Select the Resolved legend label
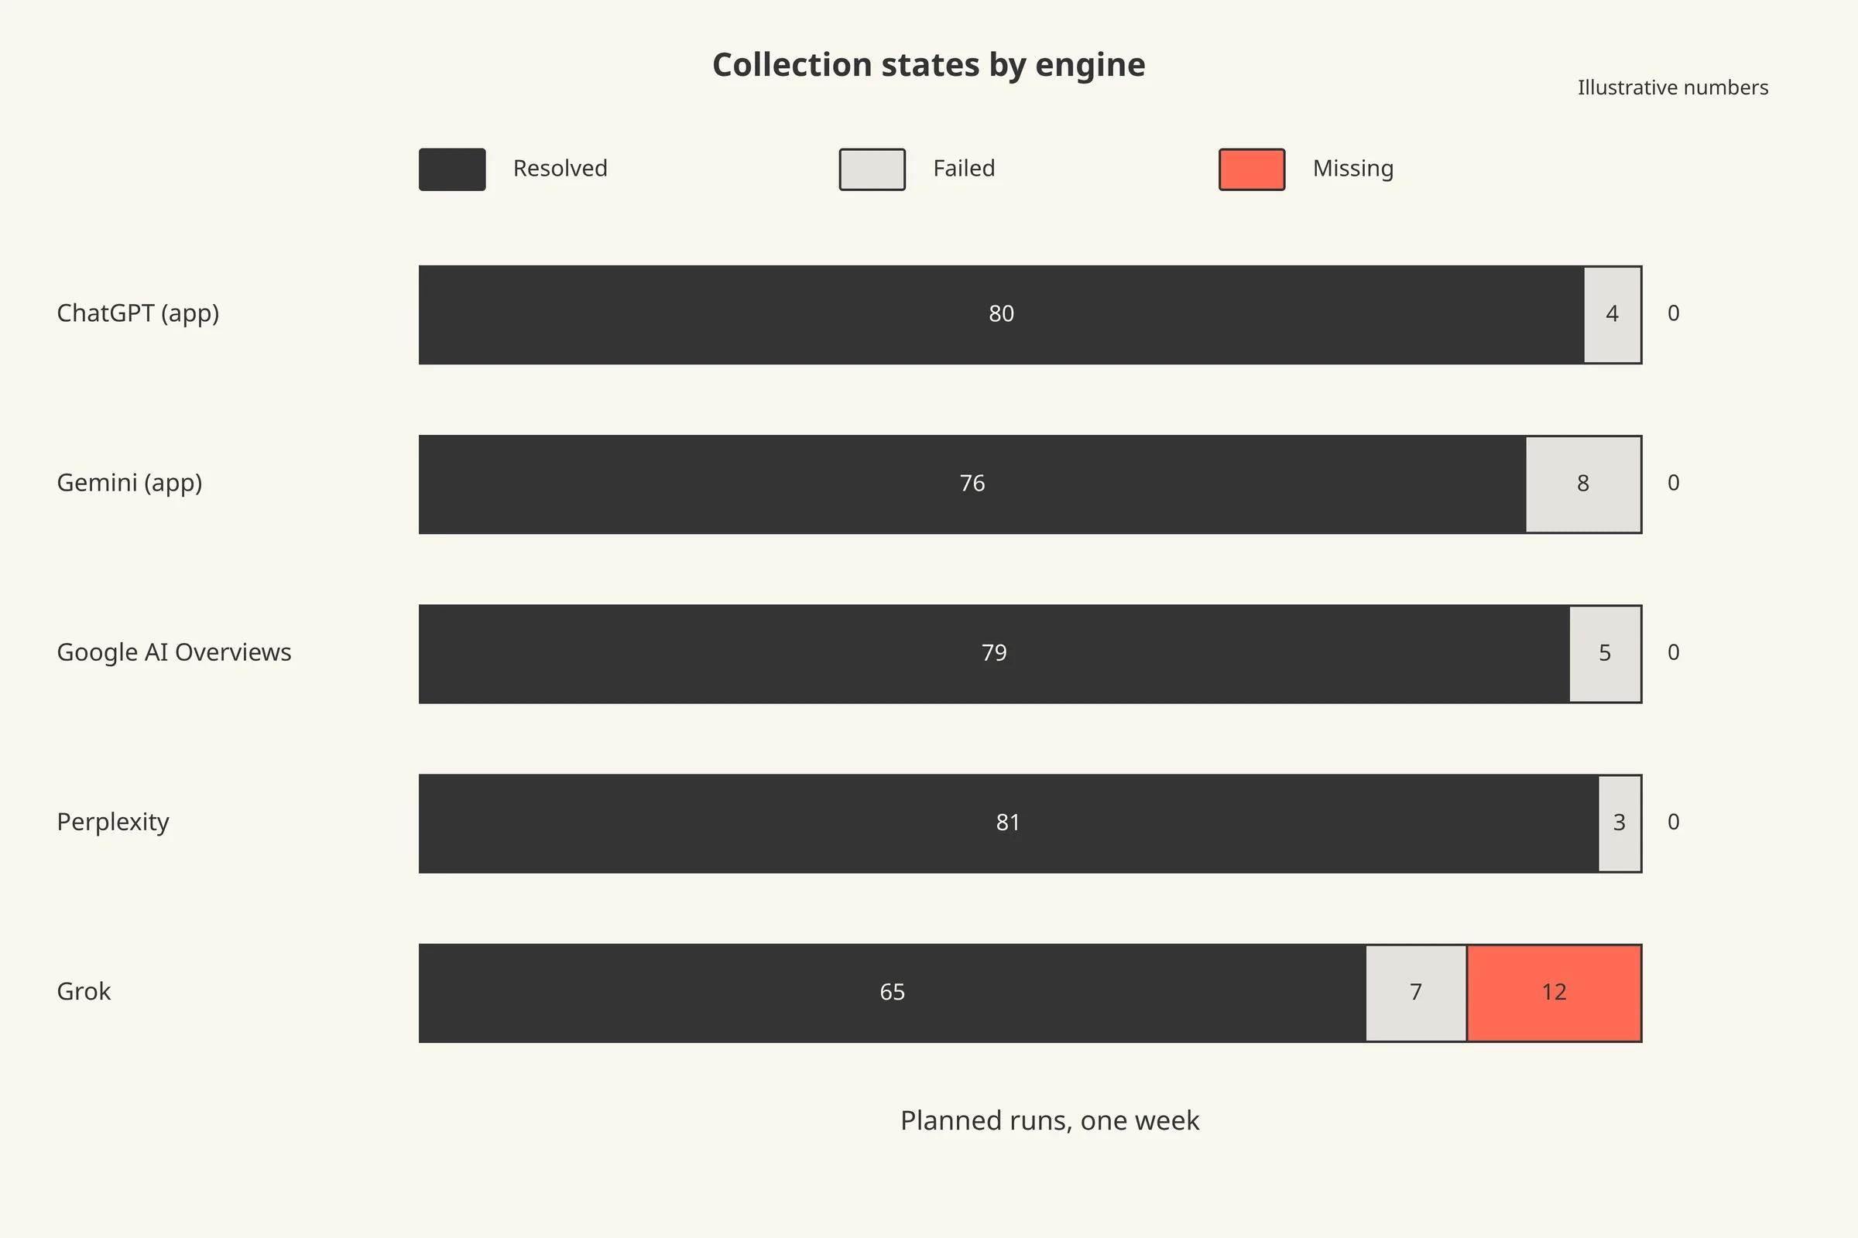The image size is (1858, 1238). 560,168
